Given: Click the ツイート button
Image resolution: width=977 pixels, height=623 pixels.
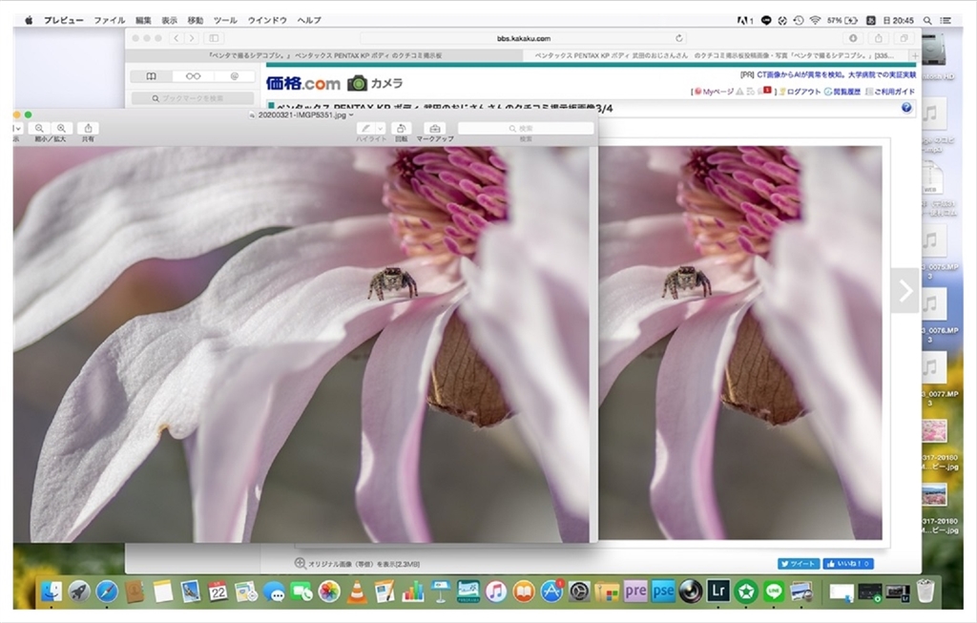Looking at the screenshot, I should (x=799, y=564).
